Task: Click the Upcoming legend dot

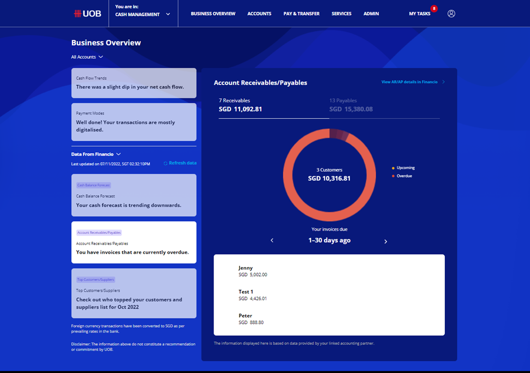Action: pyautogui.click(x=393, y=168)
